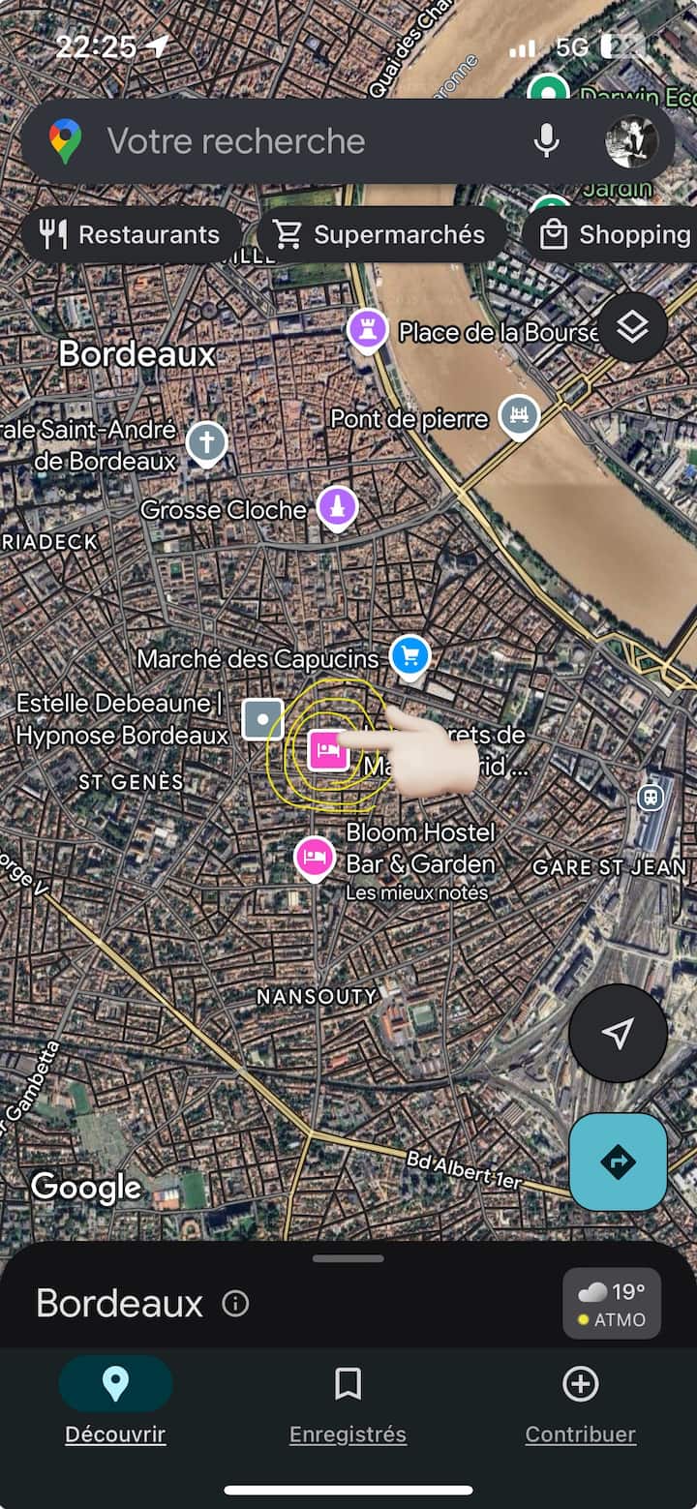
Task: Expand the Bordeaux bottom sheet handle
Action: 348,1258
